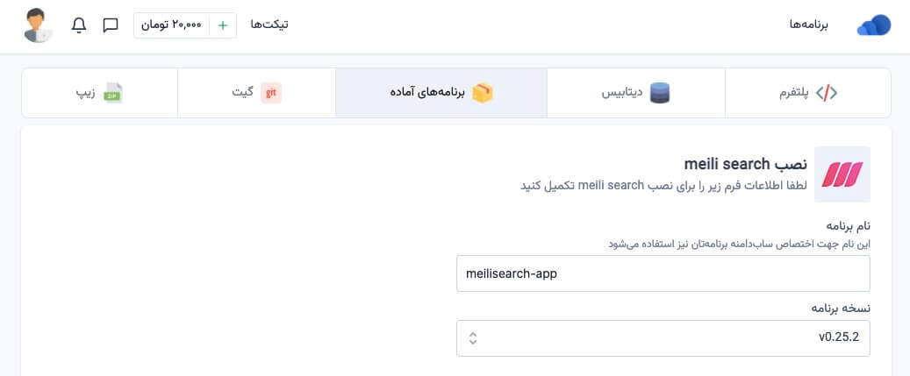This screenshot has height=376, width=910.
Task: Click the platform code brackets icon
Action: 826,93
